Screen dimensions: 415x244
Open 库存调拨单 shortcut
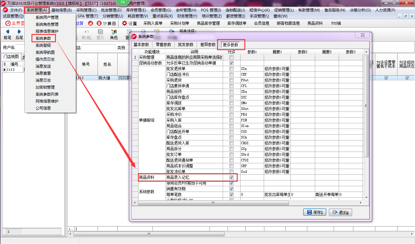[237, 23]
